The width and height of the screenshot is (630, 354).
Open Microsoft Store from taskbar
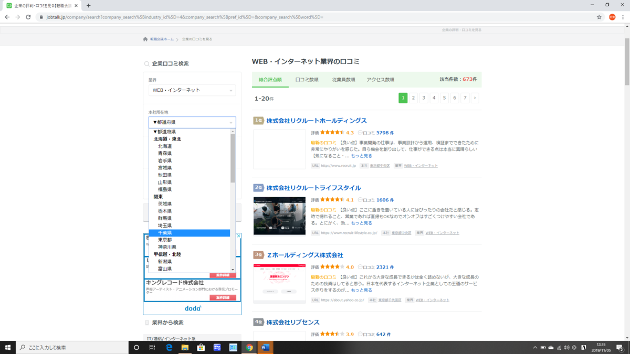(x=201, y=347)
